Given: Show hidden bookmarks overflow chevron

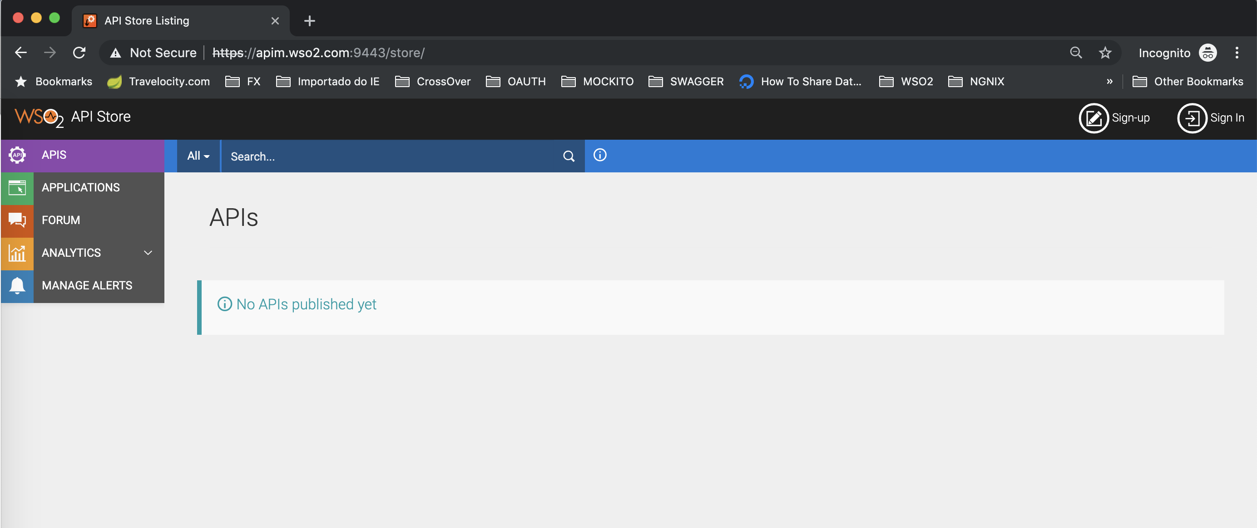Looking at the screenshot, I should 1109,81.
